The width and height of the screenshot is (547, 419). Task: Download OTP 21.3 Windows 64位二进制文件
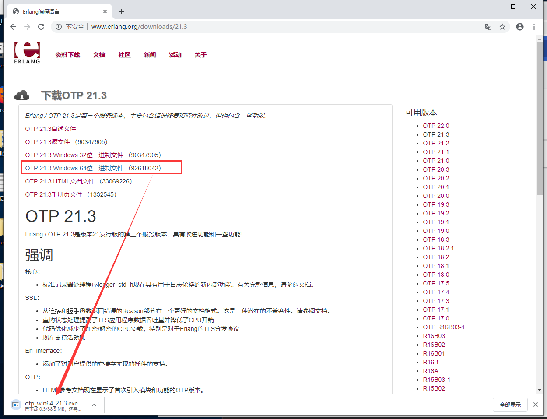point(74,168)
